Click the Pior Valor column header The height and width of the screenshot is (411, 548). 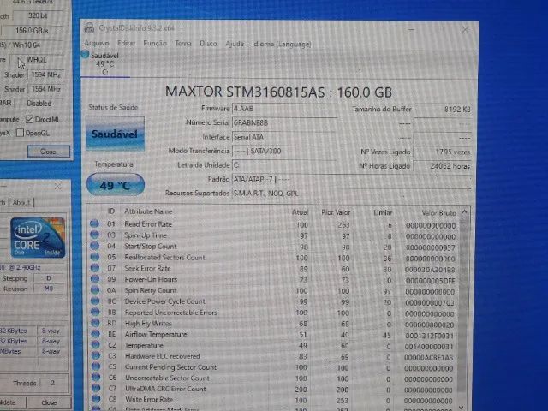point(336,212)
